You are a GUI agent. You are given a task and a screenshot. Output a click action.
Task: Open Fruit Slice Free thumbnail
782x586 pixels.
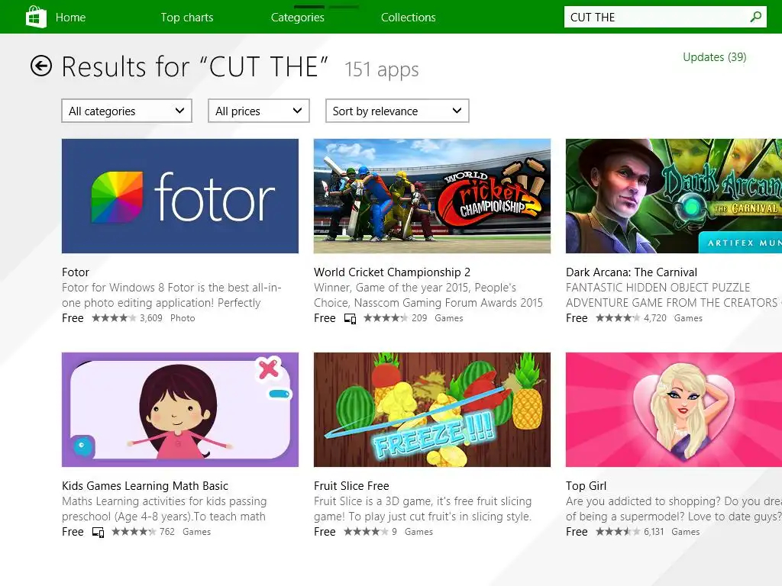(x=432, y=410)
